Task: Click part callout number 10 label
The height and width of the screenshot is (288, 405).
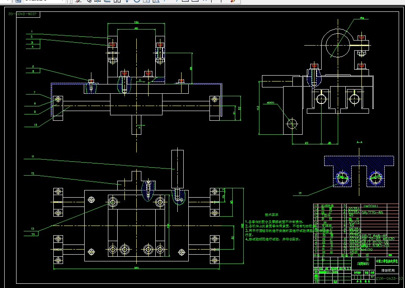Action: pos(36,125)
